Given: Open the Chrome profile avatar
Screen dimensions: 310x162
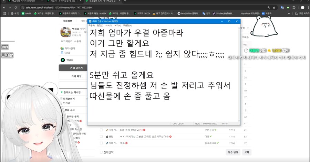Looking at the screenshot, I should point(302,8).
